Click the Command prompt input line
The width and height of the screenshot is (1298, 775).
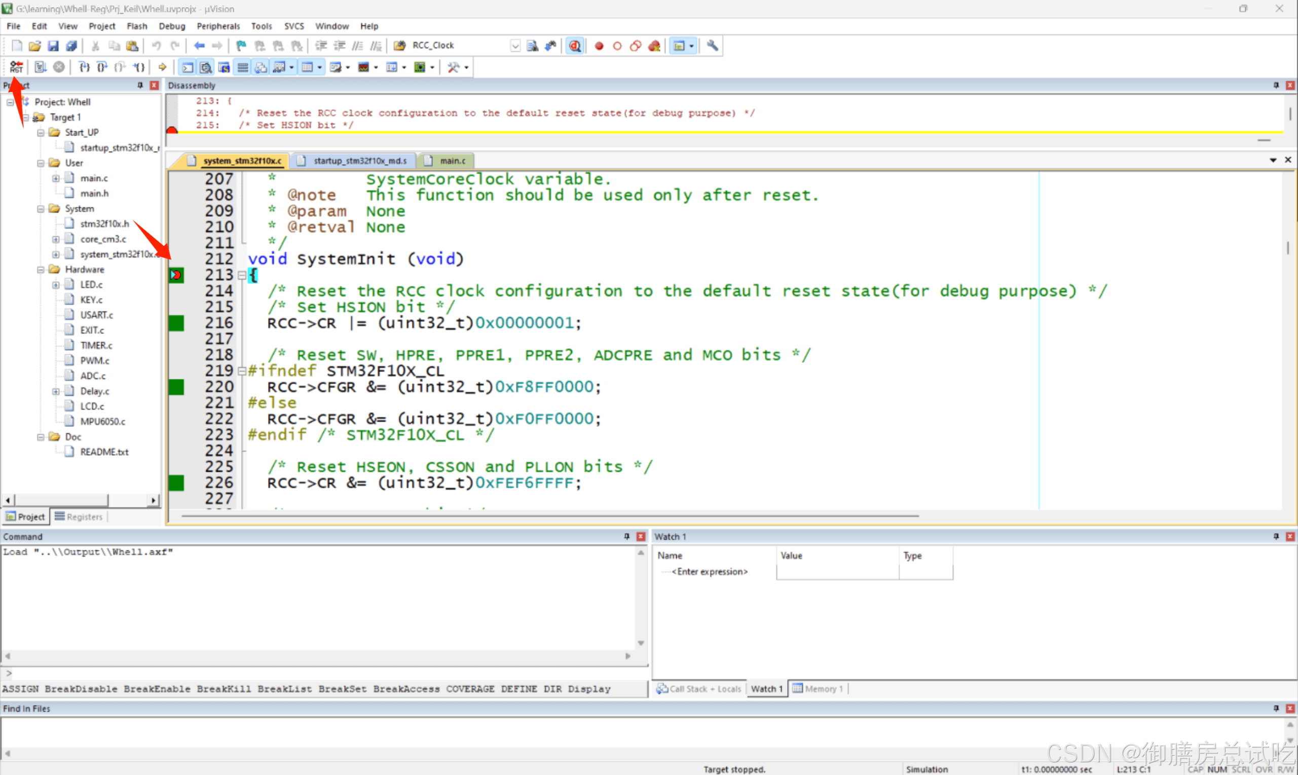tap(324, 673)
